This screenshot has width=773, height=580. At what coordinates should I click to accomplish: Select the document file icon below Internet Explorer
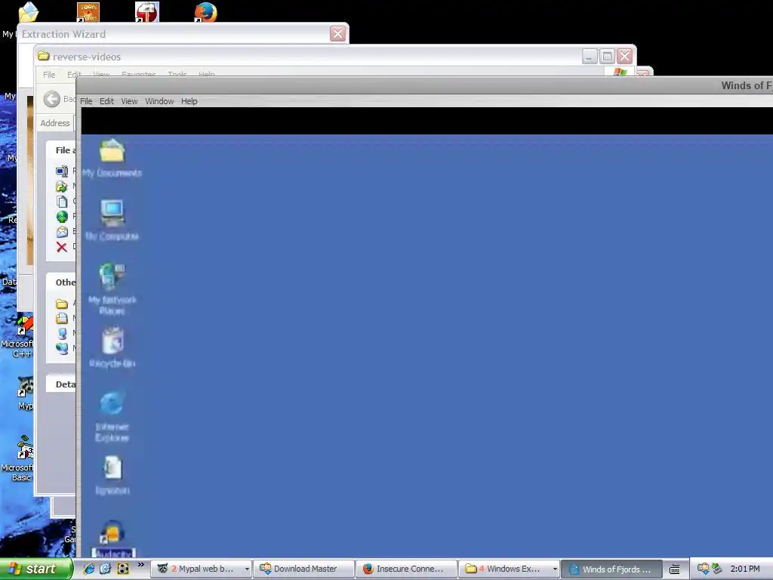112,475
